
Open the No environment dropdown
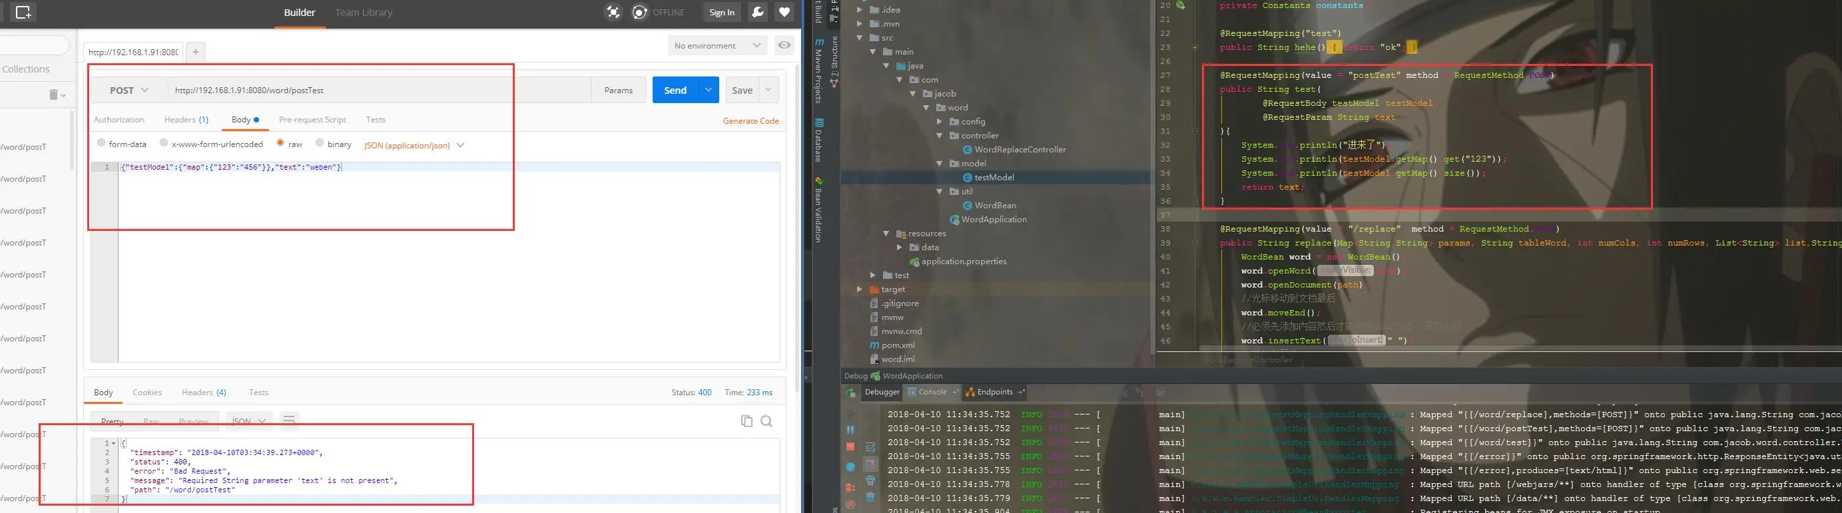(717, 46)
